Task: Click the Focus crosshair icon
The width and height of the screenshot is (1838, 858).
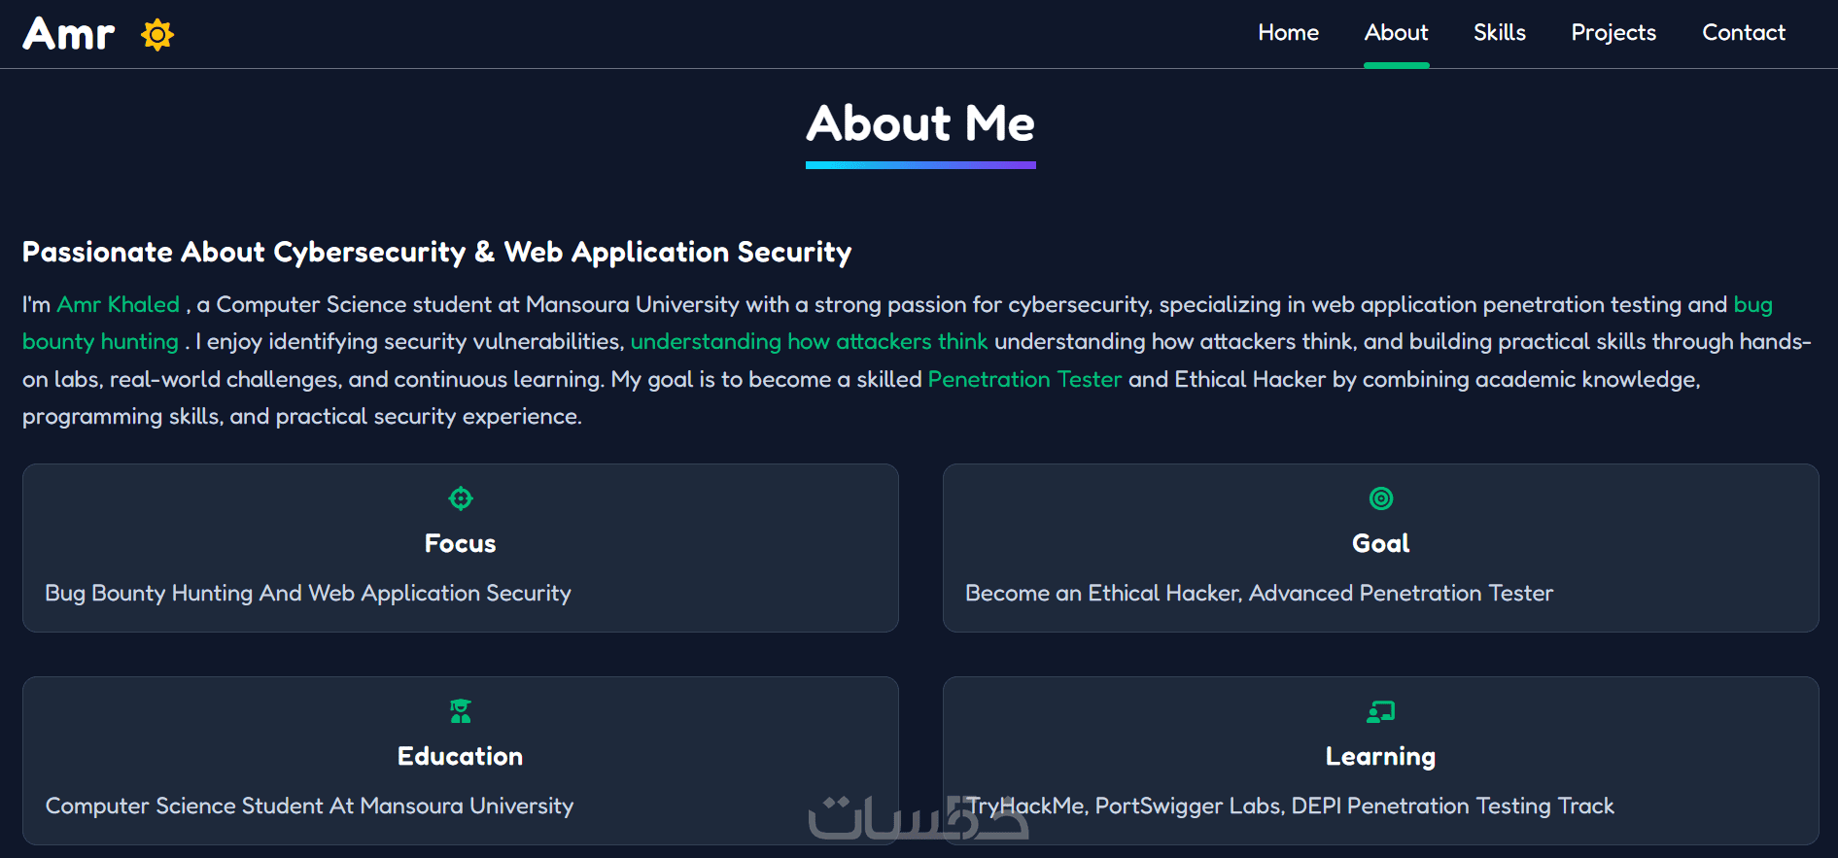Action: click(461, 498)
